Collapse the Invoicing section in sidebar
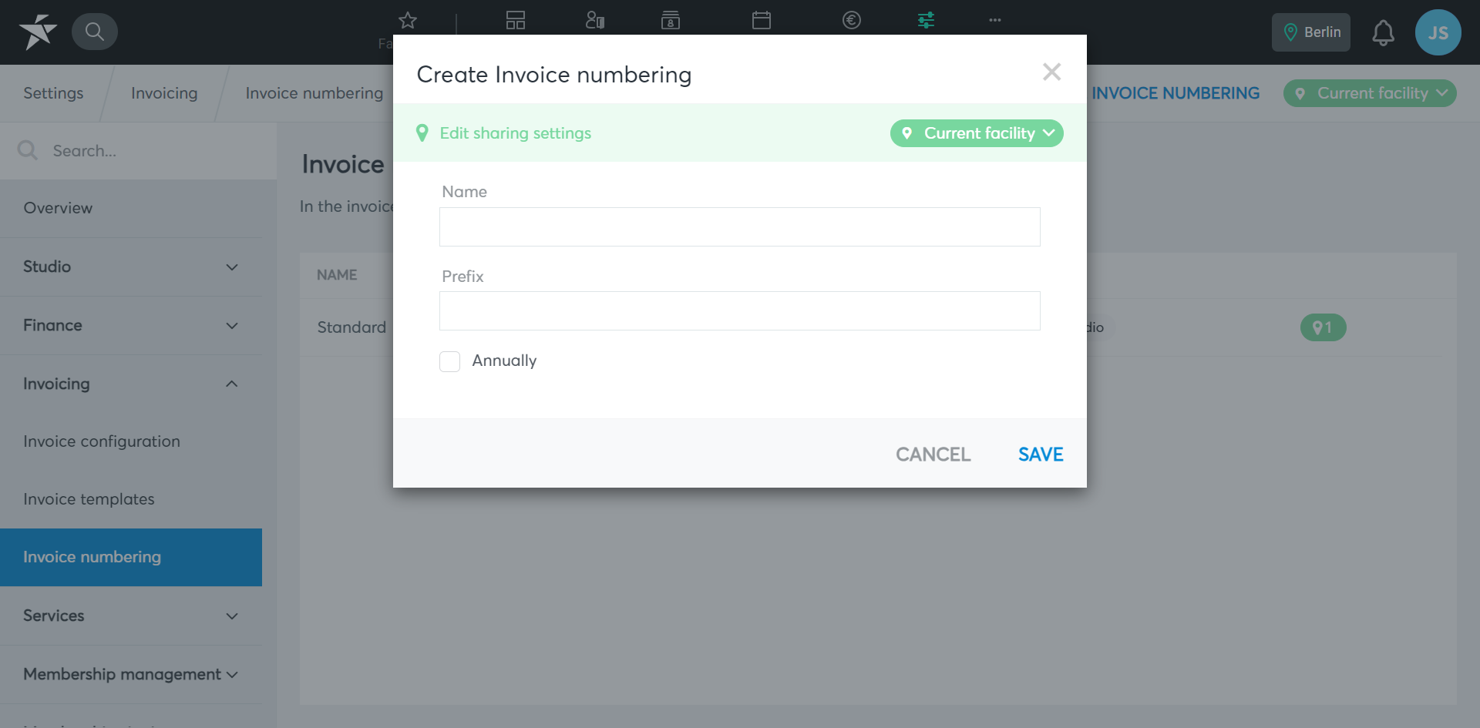Viewport: 1480px width, 728px height. point(131,384)
